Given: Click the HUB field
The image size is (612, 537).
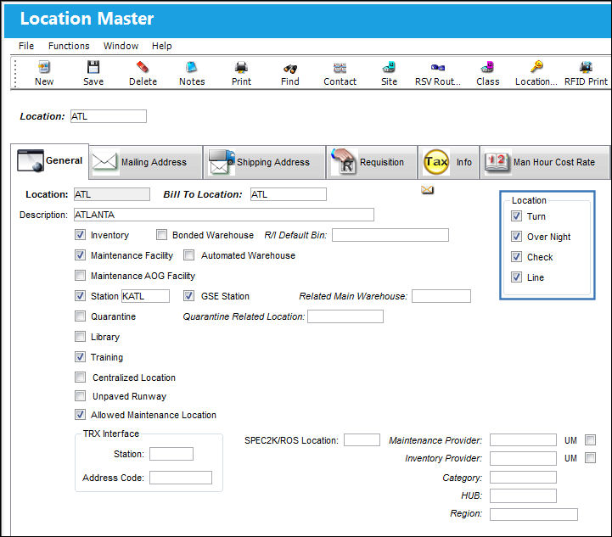Looking at the screenshot, I should 523,495.
